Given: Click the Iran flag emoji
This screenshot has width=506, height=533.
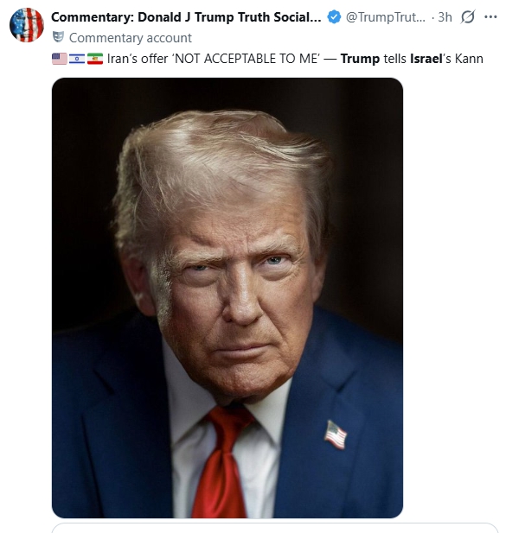Looking at the screenshot, I should tap(95, 59).
